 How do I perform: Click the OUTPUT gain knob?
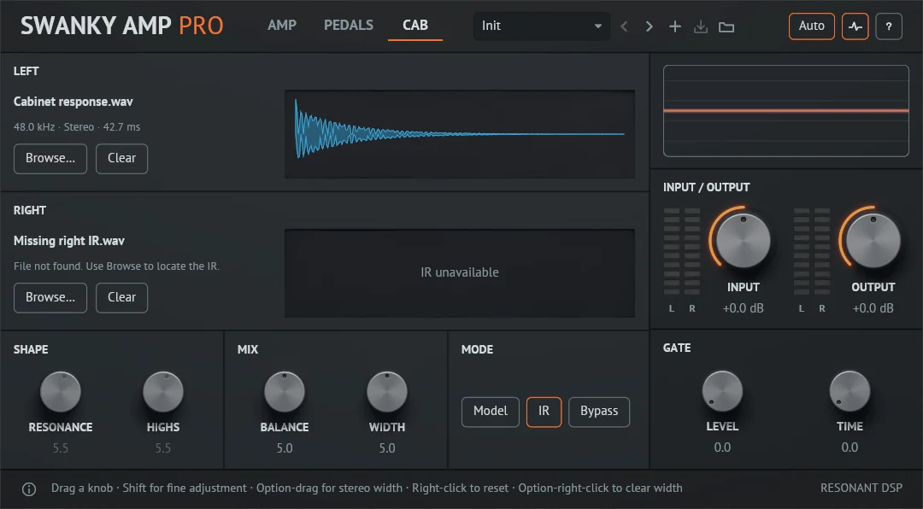873,241
